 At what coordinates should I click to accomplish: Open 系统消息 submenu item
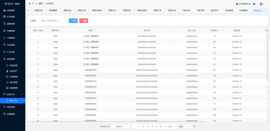pos(12,65)
